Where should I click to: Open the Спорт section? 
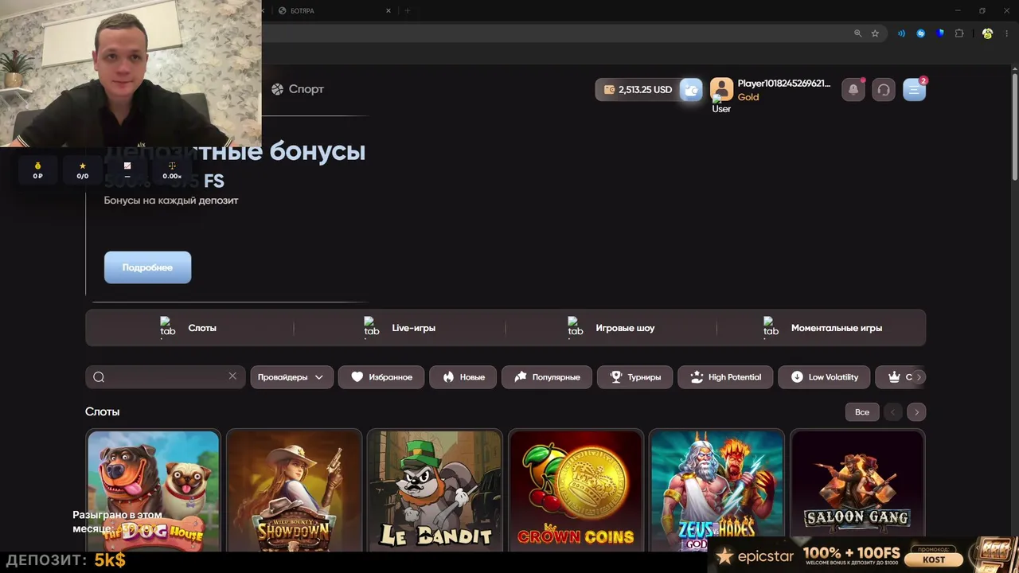298,89
